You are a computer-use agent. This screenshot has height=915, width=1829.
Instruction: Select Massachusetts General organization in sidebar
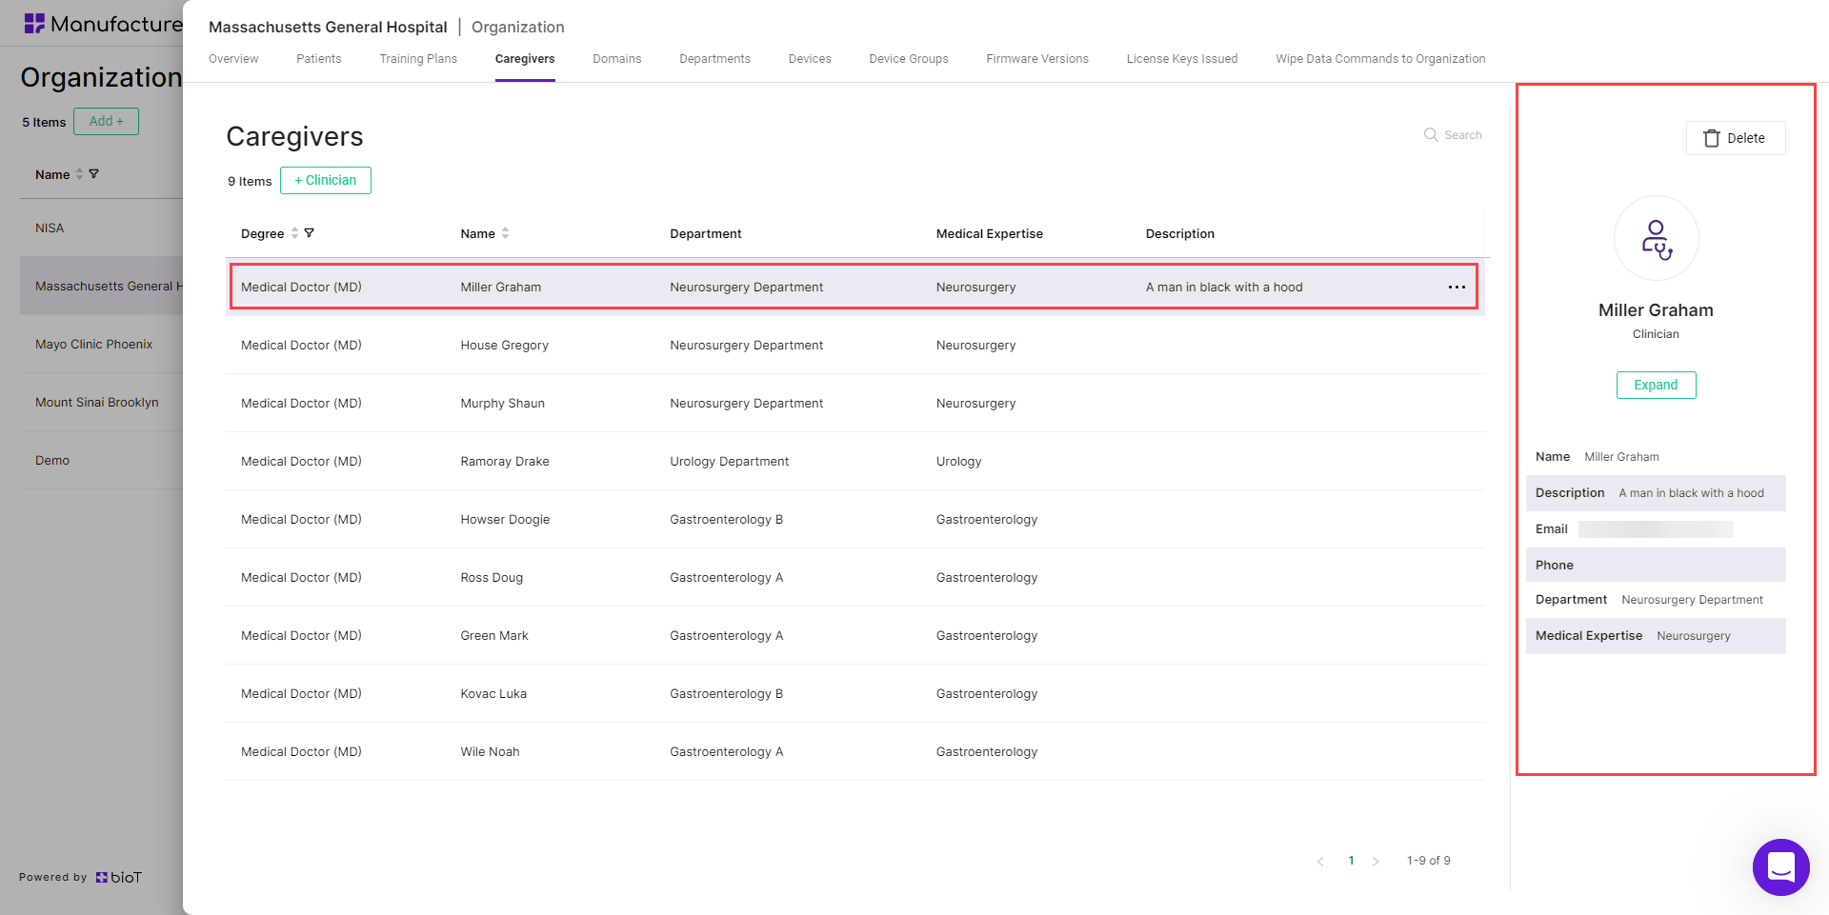(x=101, y=287)
